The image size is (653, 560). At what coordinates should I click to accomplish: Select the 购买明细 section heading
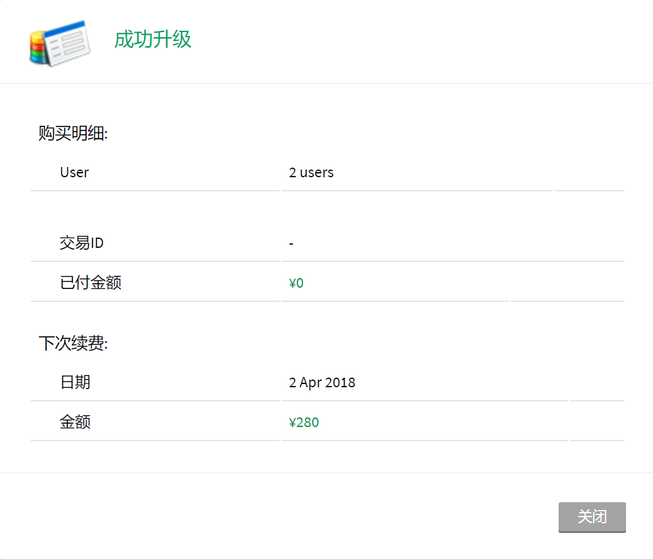(73, 134)
